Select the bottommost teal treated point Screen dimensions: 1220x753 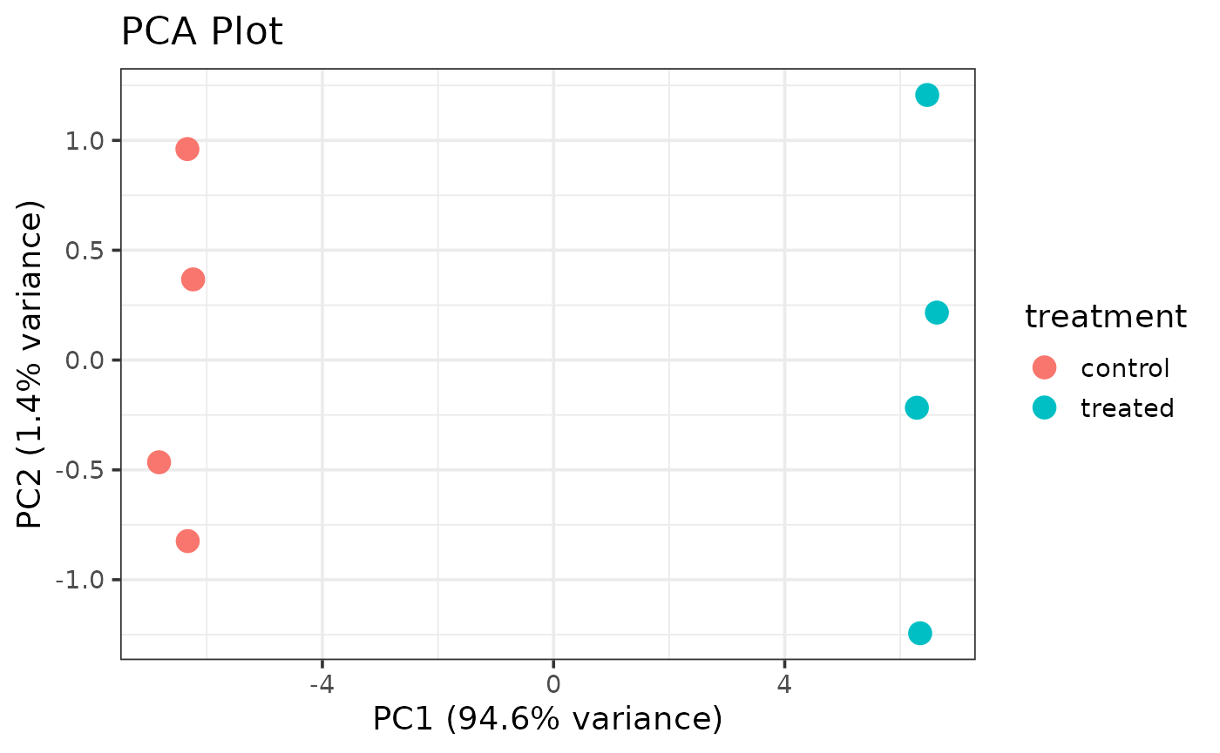[920, 633]
